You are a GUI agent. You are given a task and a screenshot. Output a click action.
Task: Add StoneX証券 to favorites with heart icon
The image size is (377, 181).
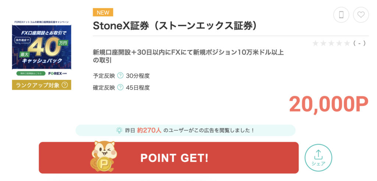(361, 15)
